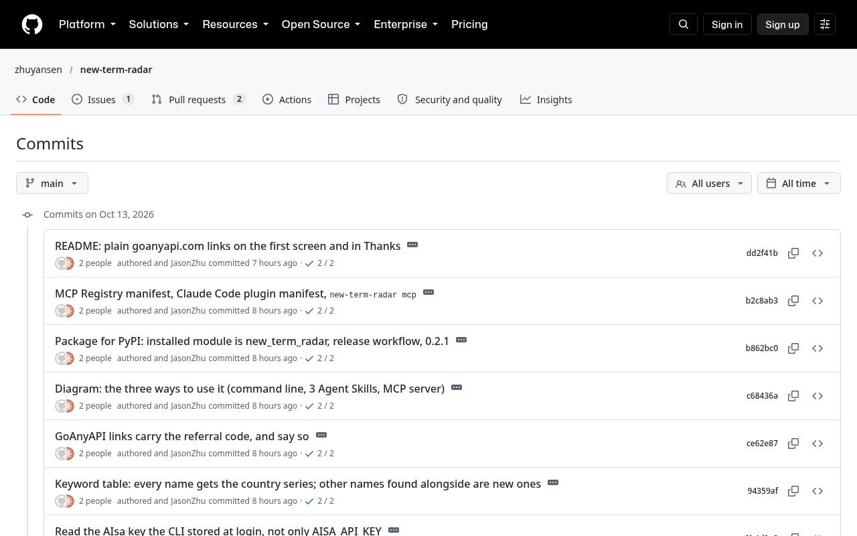Copy full SHA for commit b2c8ab3

click(793, 301)
